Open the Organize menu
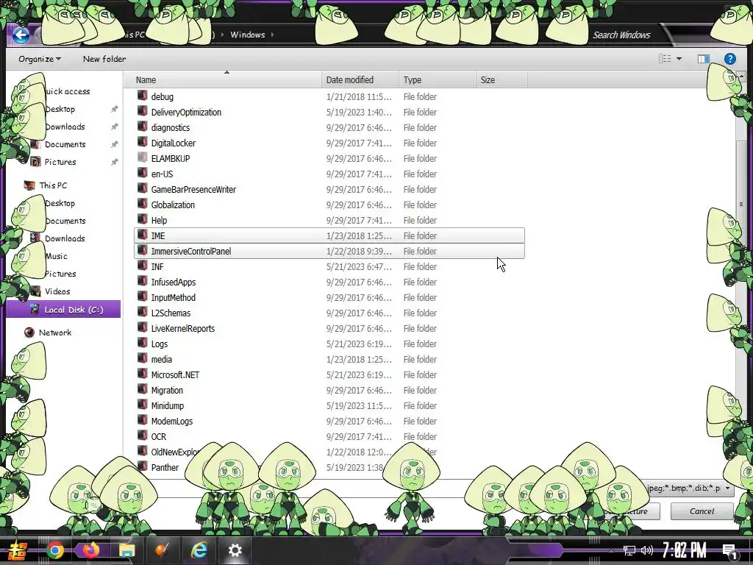 (x=40, y=59)
